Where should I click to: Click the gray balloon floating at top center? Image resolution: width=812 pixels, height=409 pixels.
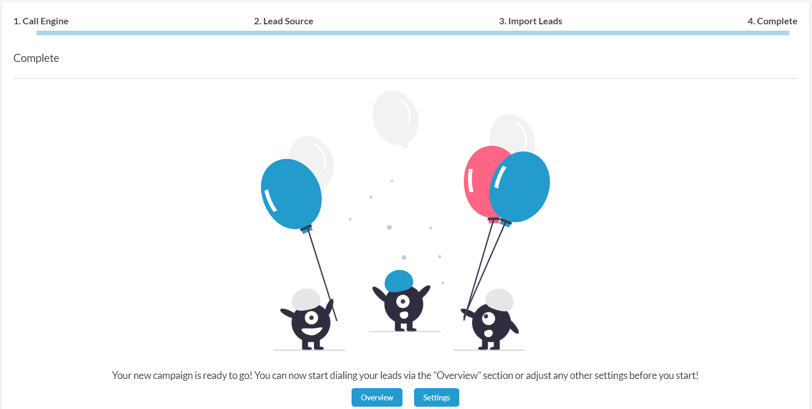tap(395, 118)
